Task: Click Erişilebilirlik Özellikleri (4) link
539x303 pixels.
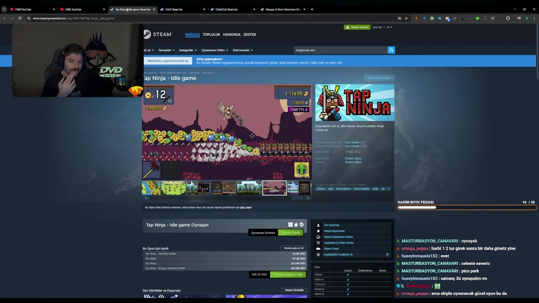Action: (338, 255)
